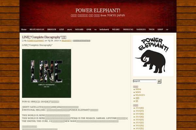Go to the hellohawk page

pos(104,30)
